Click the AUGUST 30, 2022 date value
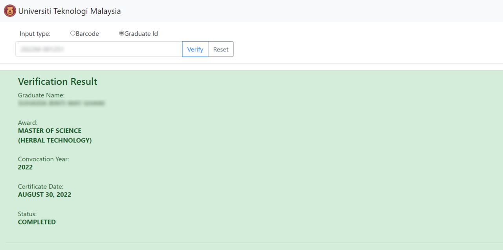503x250 pixels. [44, 195]
